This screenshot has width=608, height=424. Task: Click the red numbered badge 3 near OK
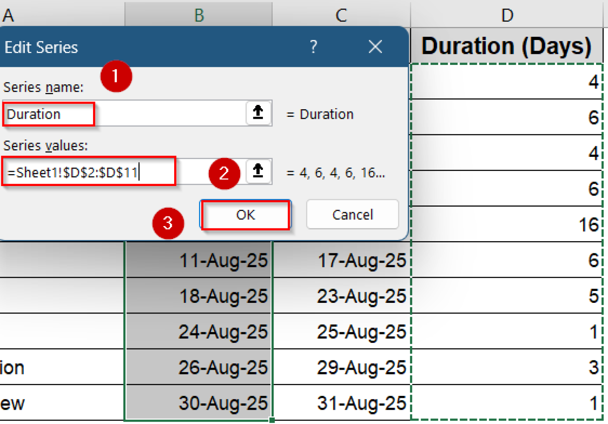pos(168,223)
